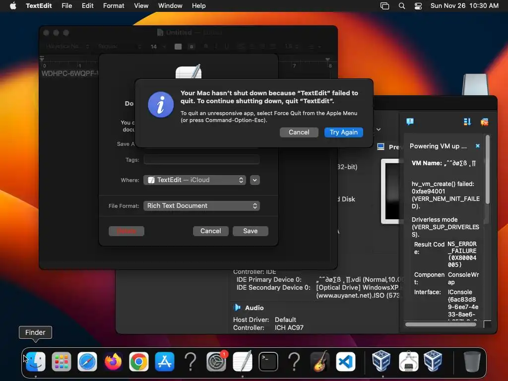Open Terminal from the Dock

(268, 362)
